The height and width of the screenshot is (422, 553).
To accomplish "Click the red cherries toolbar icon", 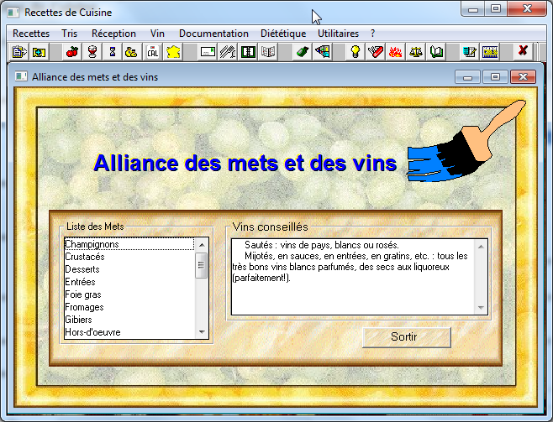I will [x=72, y=52].
